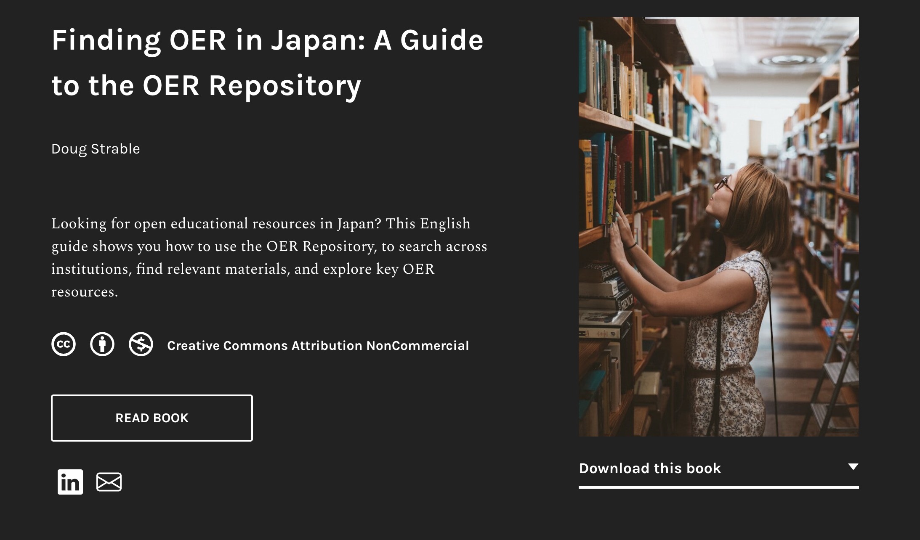The width and height of the screenshot is (920, 540).
Task: Click the word NonCommercial in license text
Action: tap(417, 346)
